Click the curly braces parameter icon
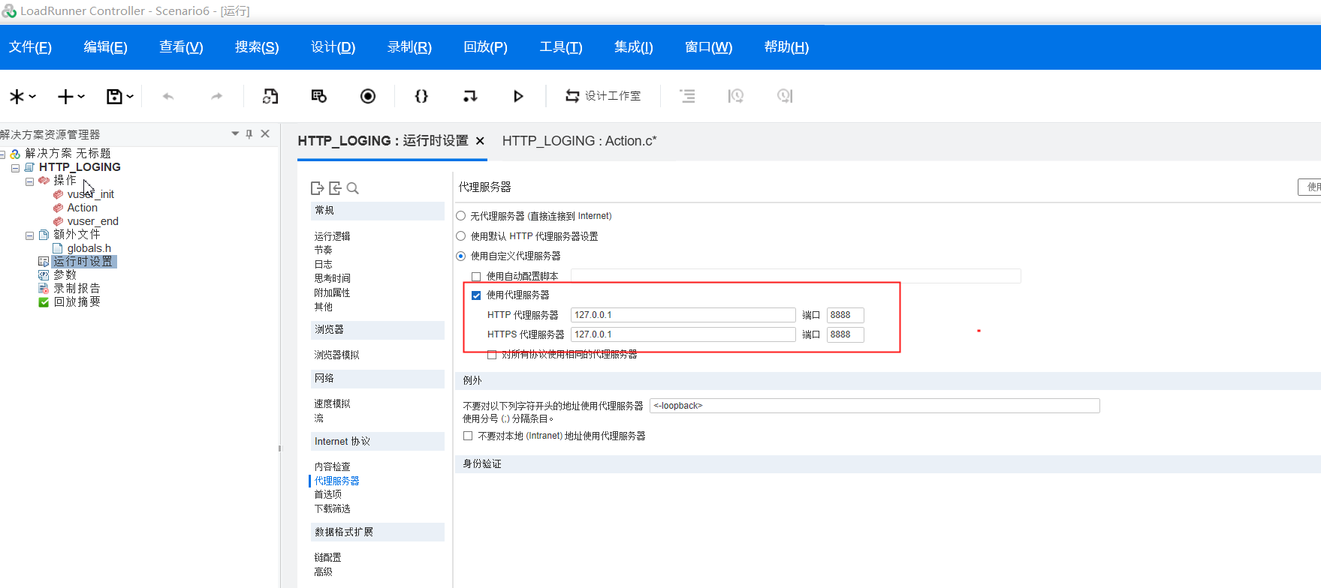 tap(421, 96)
